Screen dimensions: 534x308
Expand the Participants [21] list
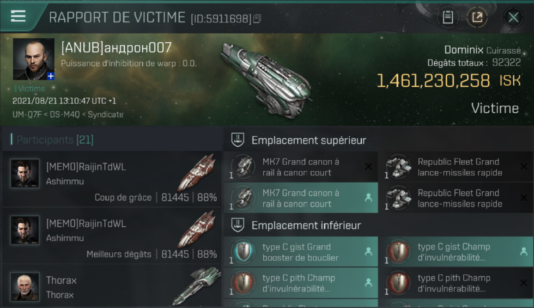pos(53,140)
